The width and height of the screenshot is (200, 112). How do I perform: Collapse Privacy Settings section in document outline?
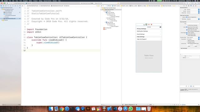pyautogui.click(x=105, y=12)
